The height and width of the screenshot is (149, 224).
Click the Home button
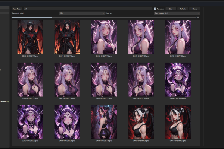195,9
